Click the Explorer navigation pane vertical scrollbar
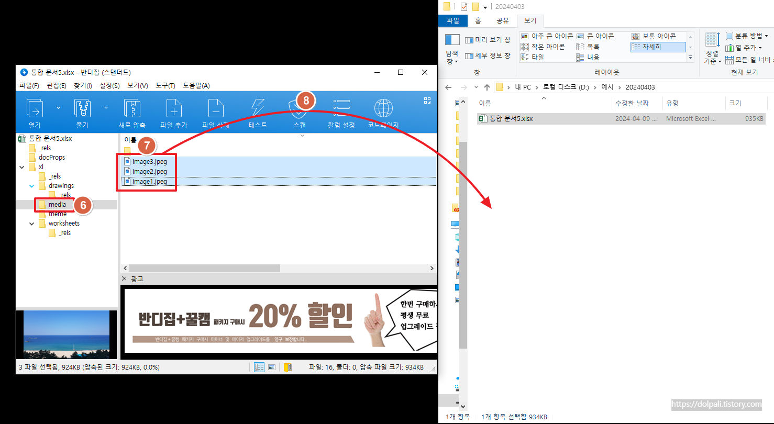 (462, 246)
